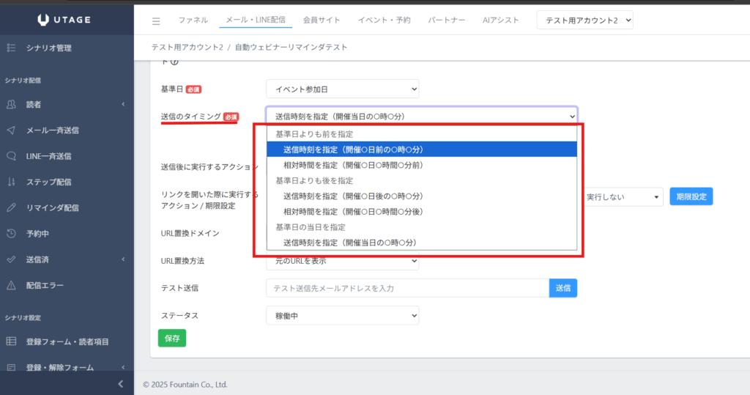
Task: Open ステップ配信 sort icon
Action: (11, 182)
